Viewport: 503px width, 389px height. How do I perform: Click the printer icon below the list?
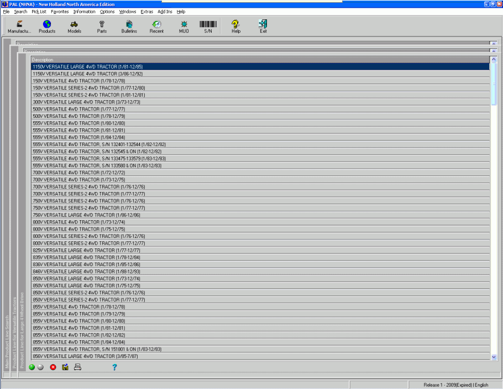[78, 367]
